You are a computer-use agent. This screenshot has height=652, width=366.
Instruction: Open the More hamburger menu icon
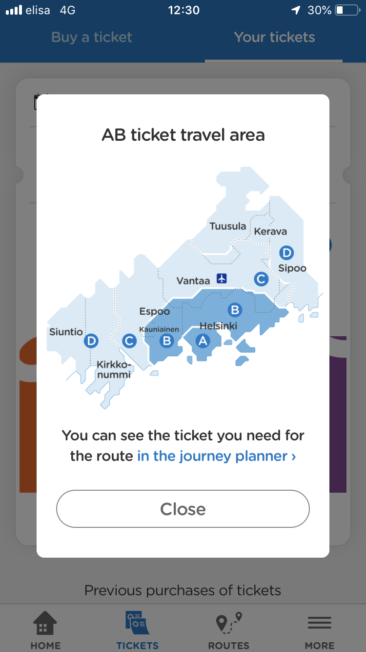pos(320,623)
